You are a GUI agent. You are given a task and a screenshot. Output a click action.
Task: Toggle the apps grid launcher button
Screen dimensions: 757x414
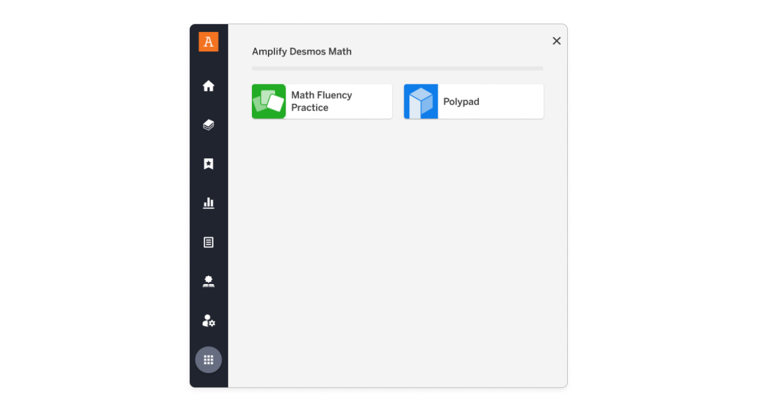click(208, 360)
